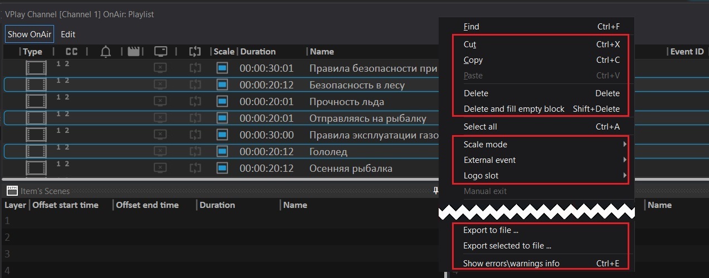
Task: Select layer row 1 in Item's Scenes
Action: click(223, 221)
